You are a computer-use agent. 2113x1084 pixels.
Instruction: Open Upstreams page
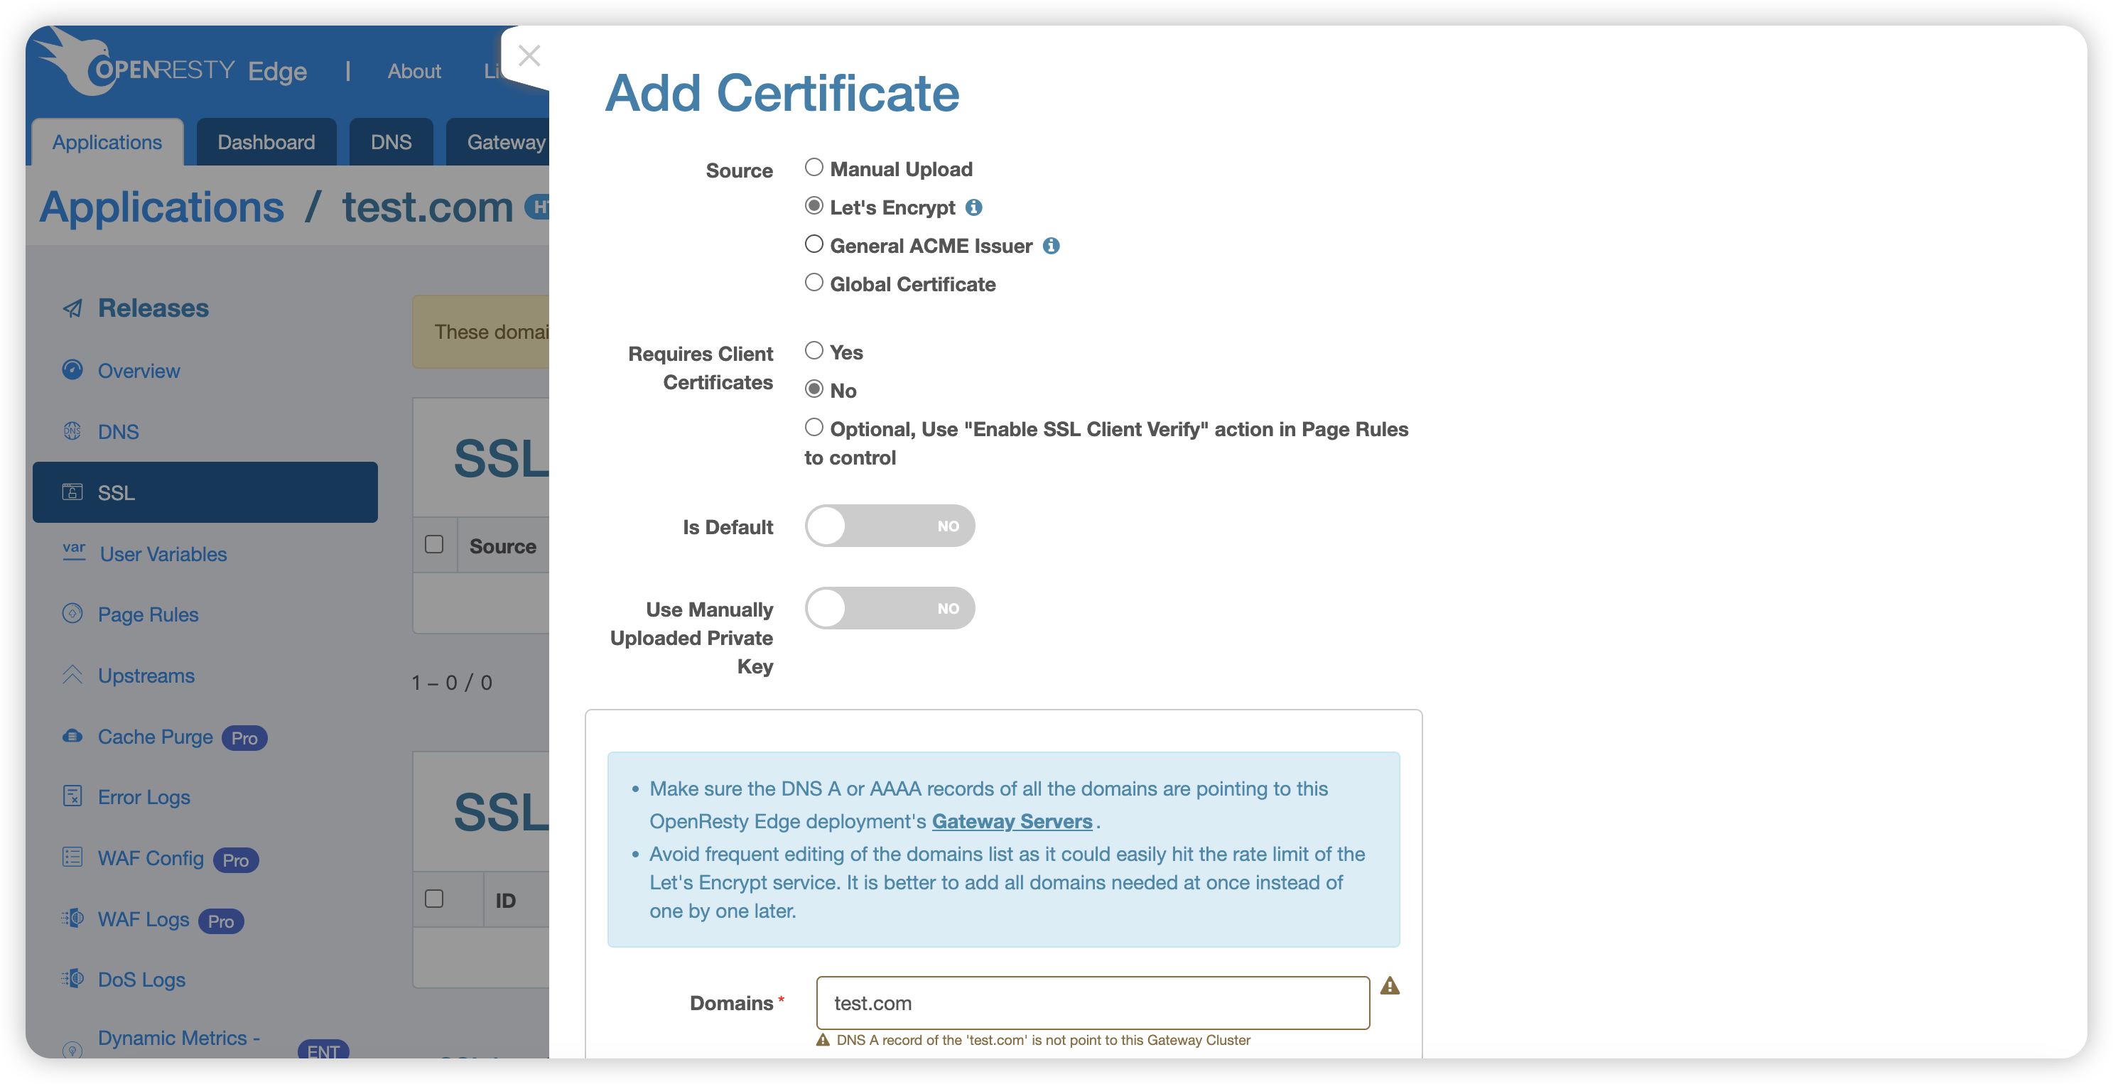click(146, 676)
